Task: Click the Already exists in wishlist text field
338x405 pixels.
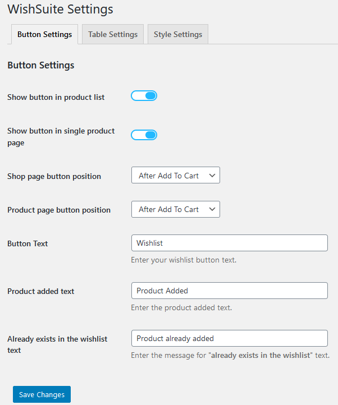Action: tap(230, 338)
